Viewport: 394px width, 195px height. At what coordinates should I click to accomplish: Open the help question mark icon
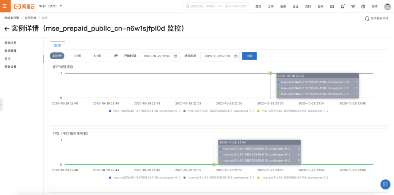[x=363, y=7]
